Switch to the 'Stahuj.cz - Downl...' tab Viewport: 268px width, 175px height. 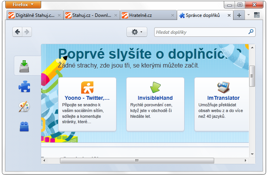click(92, 15)
